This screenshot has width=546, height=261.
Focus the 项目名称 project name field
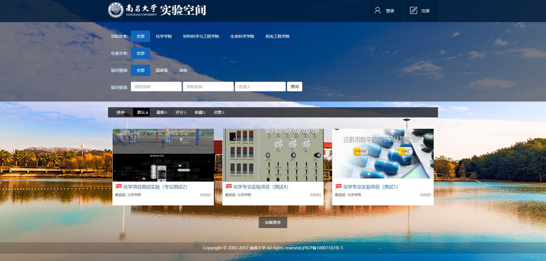click(x=156, y=87)
